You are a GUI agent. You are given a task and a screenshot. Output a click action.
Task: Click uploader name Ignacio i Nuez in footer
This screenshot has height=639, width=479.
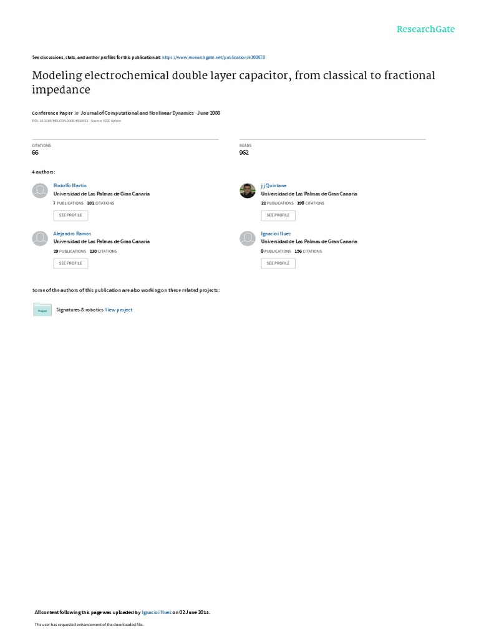coord(157,612)
